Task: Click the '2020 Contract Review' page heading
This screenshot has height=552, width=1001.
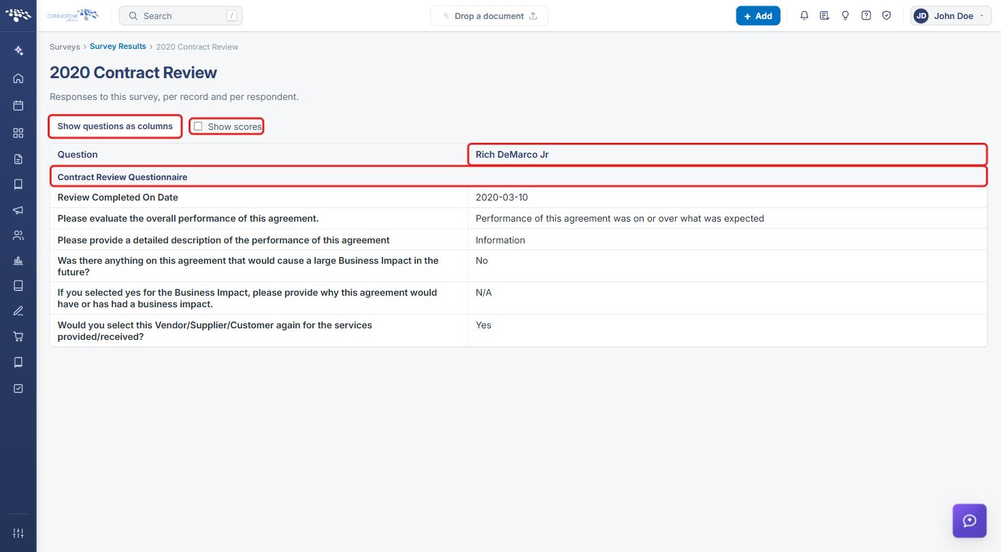Action: point(133,73)
